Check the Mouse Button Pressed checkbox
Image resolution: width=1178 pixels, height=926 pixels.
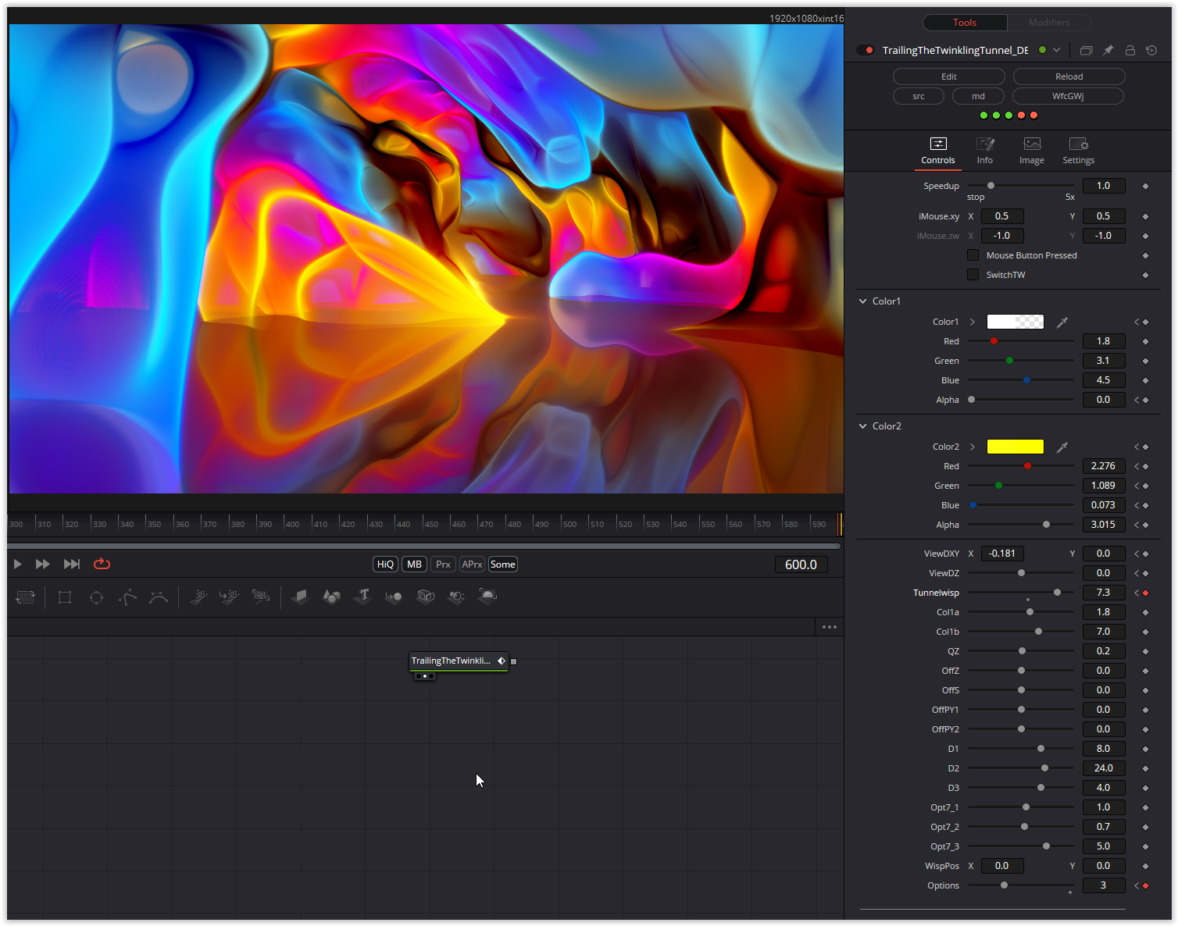tap(973, 255)
